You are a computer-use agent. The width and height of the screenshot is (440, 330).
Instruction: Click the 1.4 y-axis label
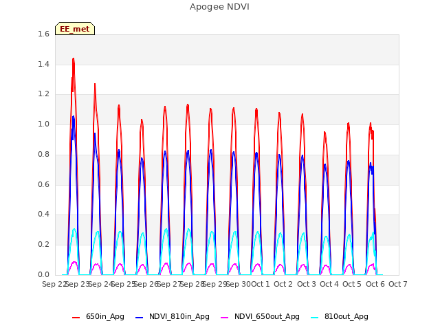pos(43,64)
